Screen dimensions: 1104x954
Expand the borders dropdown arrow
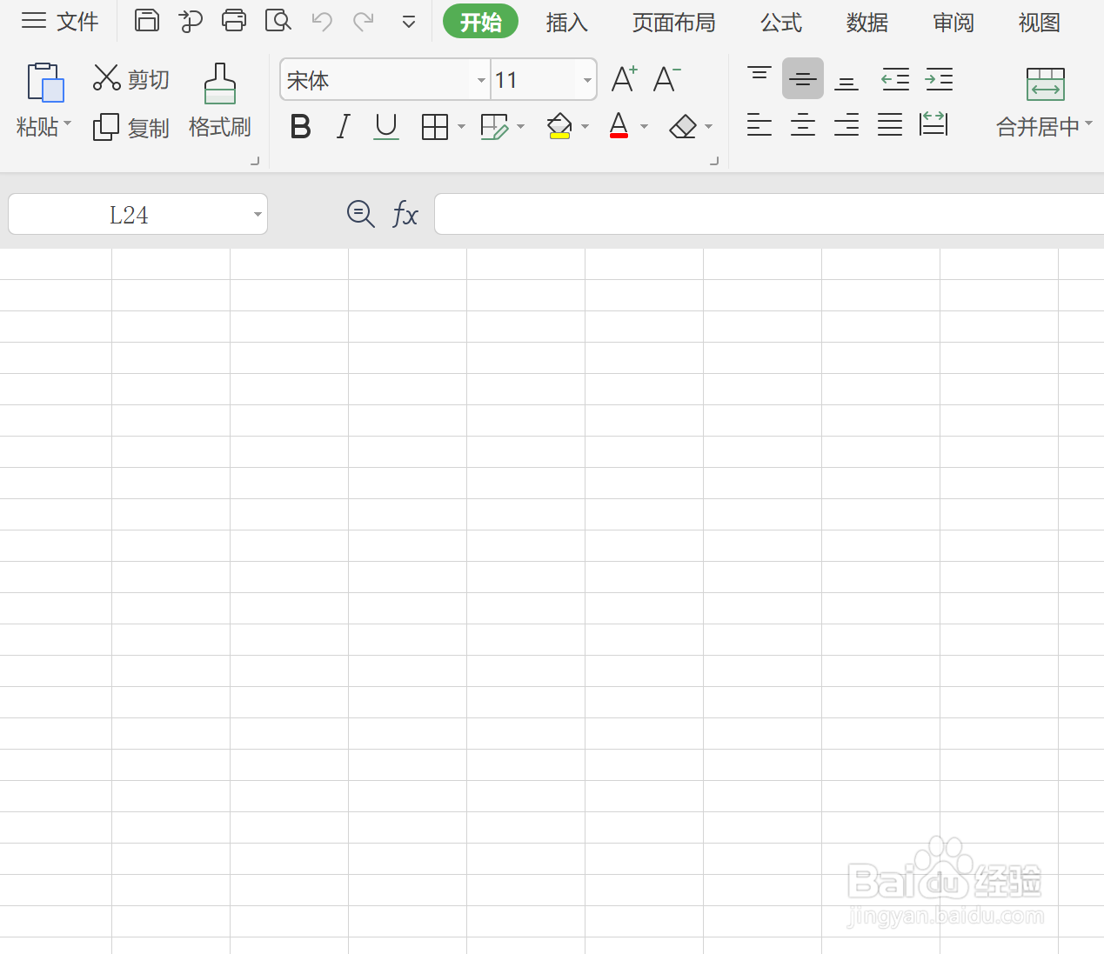click(x=461, y=127)
